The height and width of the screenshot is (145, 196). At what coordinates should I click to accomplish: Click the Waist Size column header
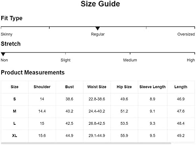[97, 87]
